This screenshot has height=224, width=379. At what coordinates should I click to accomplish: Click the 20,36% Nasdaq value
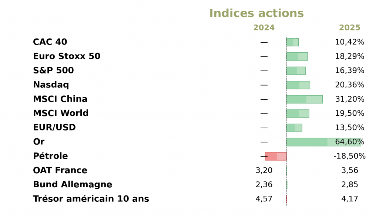coord(349,85)
